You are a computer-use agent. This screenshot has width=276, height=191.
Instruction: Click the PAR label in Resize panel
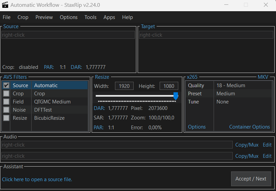[x=98, y=128]
